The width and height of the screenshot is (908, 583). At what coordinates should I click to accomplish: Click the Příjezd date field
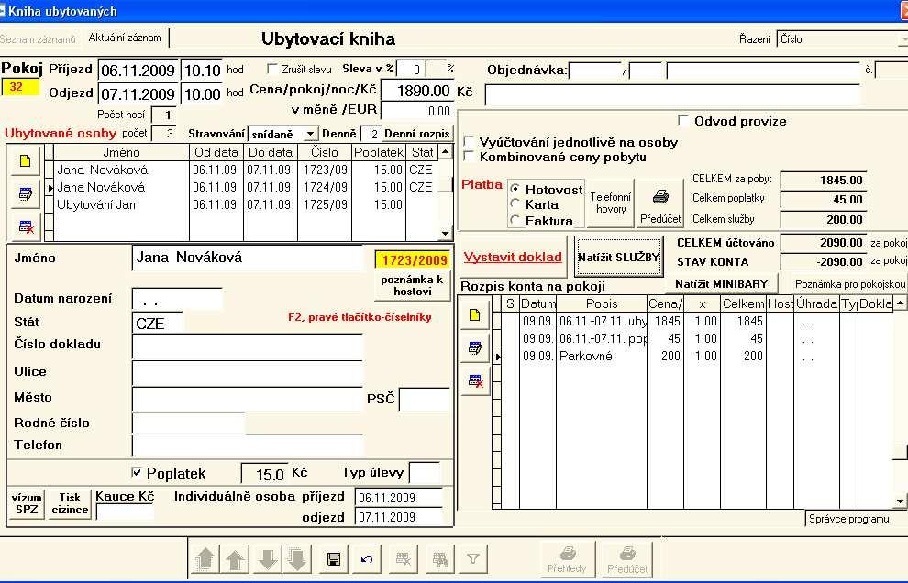click(138, 71)
